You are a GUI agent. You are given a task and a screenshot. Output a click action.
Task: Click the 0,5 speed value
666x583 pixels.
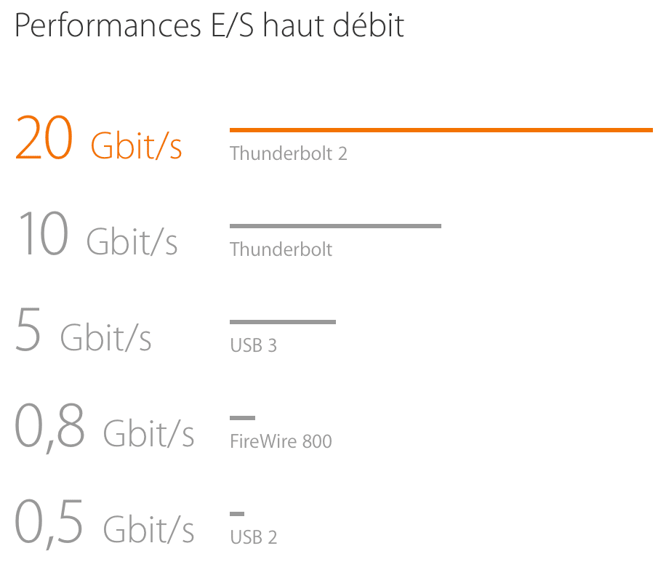(x=49, y=523)
